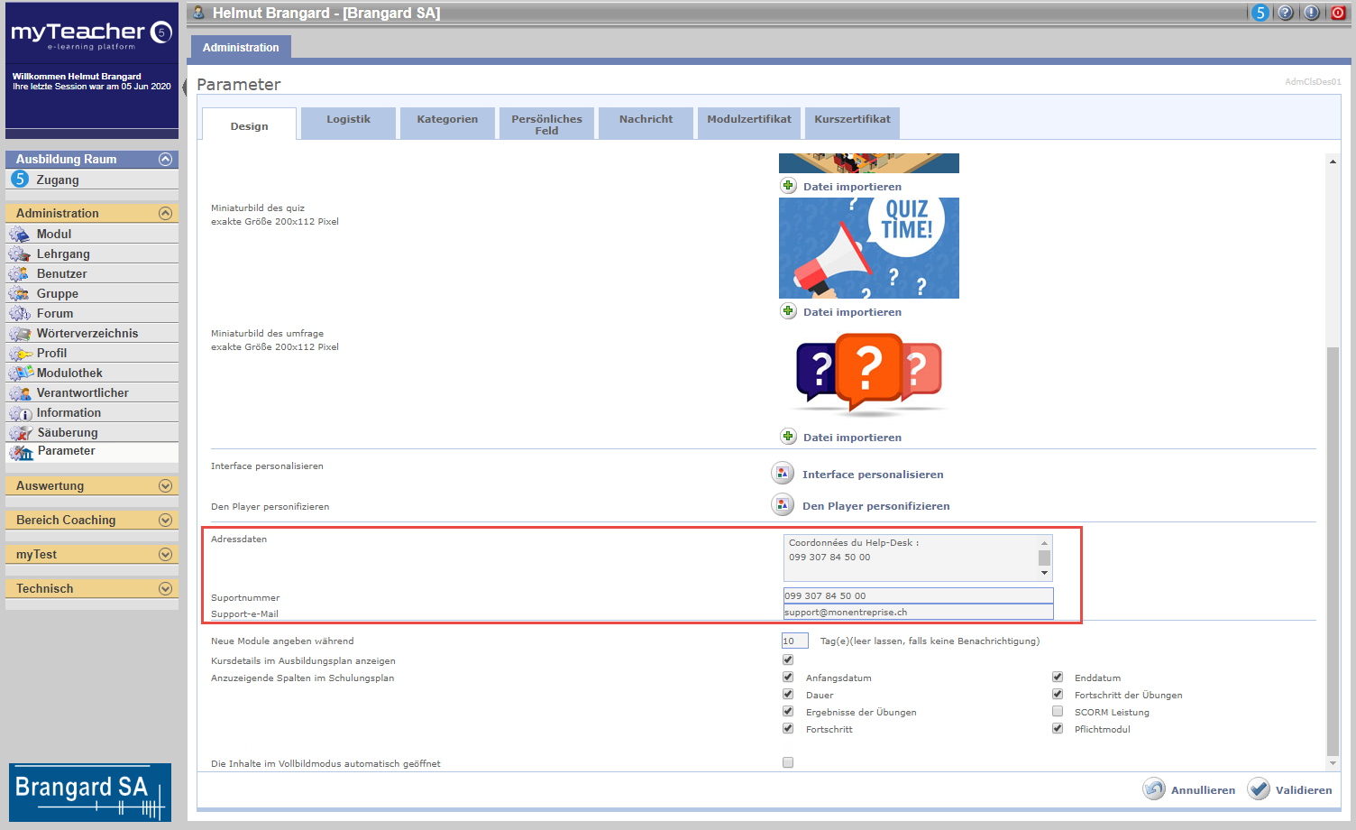This screenshot has width=1356, height=830.
Task: Toggle automatic Vollbildmodus checkbox
Action: 788,763
